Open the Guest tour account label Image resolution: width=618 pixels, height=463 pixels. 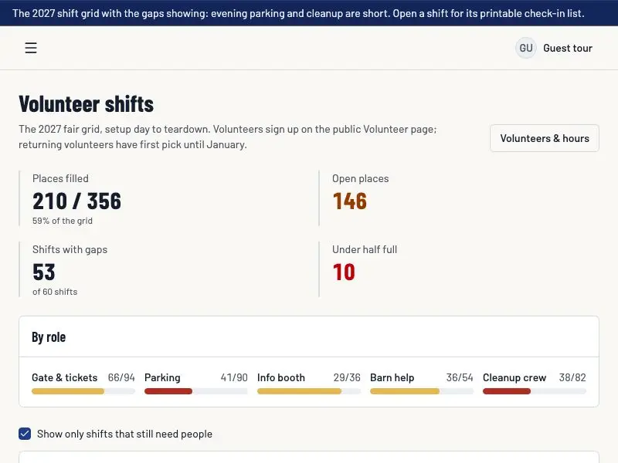pyautogui.click(x=568, y=48)
